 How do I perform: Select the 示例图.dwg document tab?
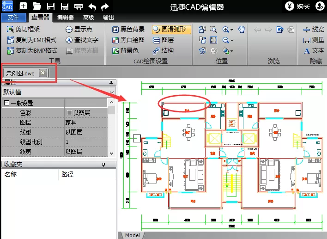[20, 73]
